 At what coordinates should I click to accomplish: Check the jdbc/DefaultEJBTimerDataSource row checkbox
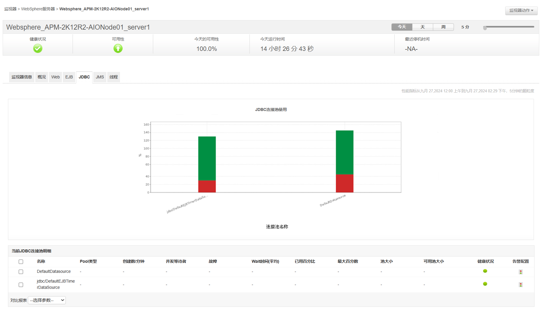[x=21, y=285]
